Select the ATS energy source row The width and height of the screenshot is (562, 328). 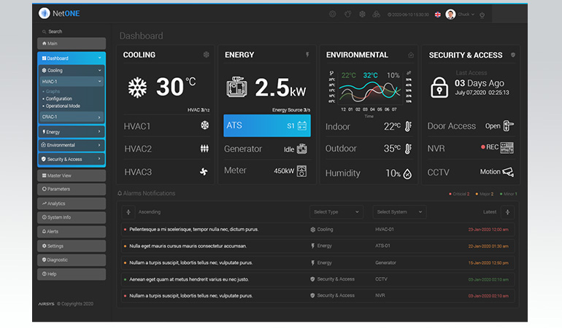tap(266, 125)
